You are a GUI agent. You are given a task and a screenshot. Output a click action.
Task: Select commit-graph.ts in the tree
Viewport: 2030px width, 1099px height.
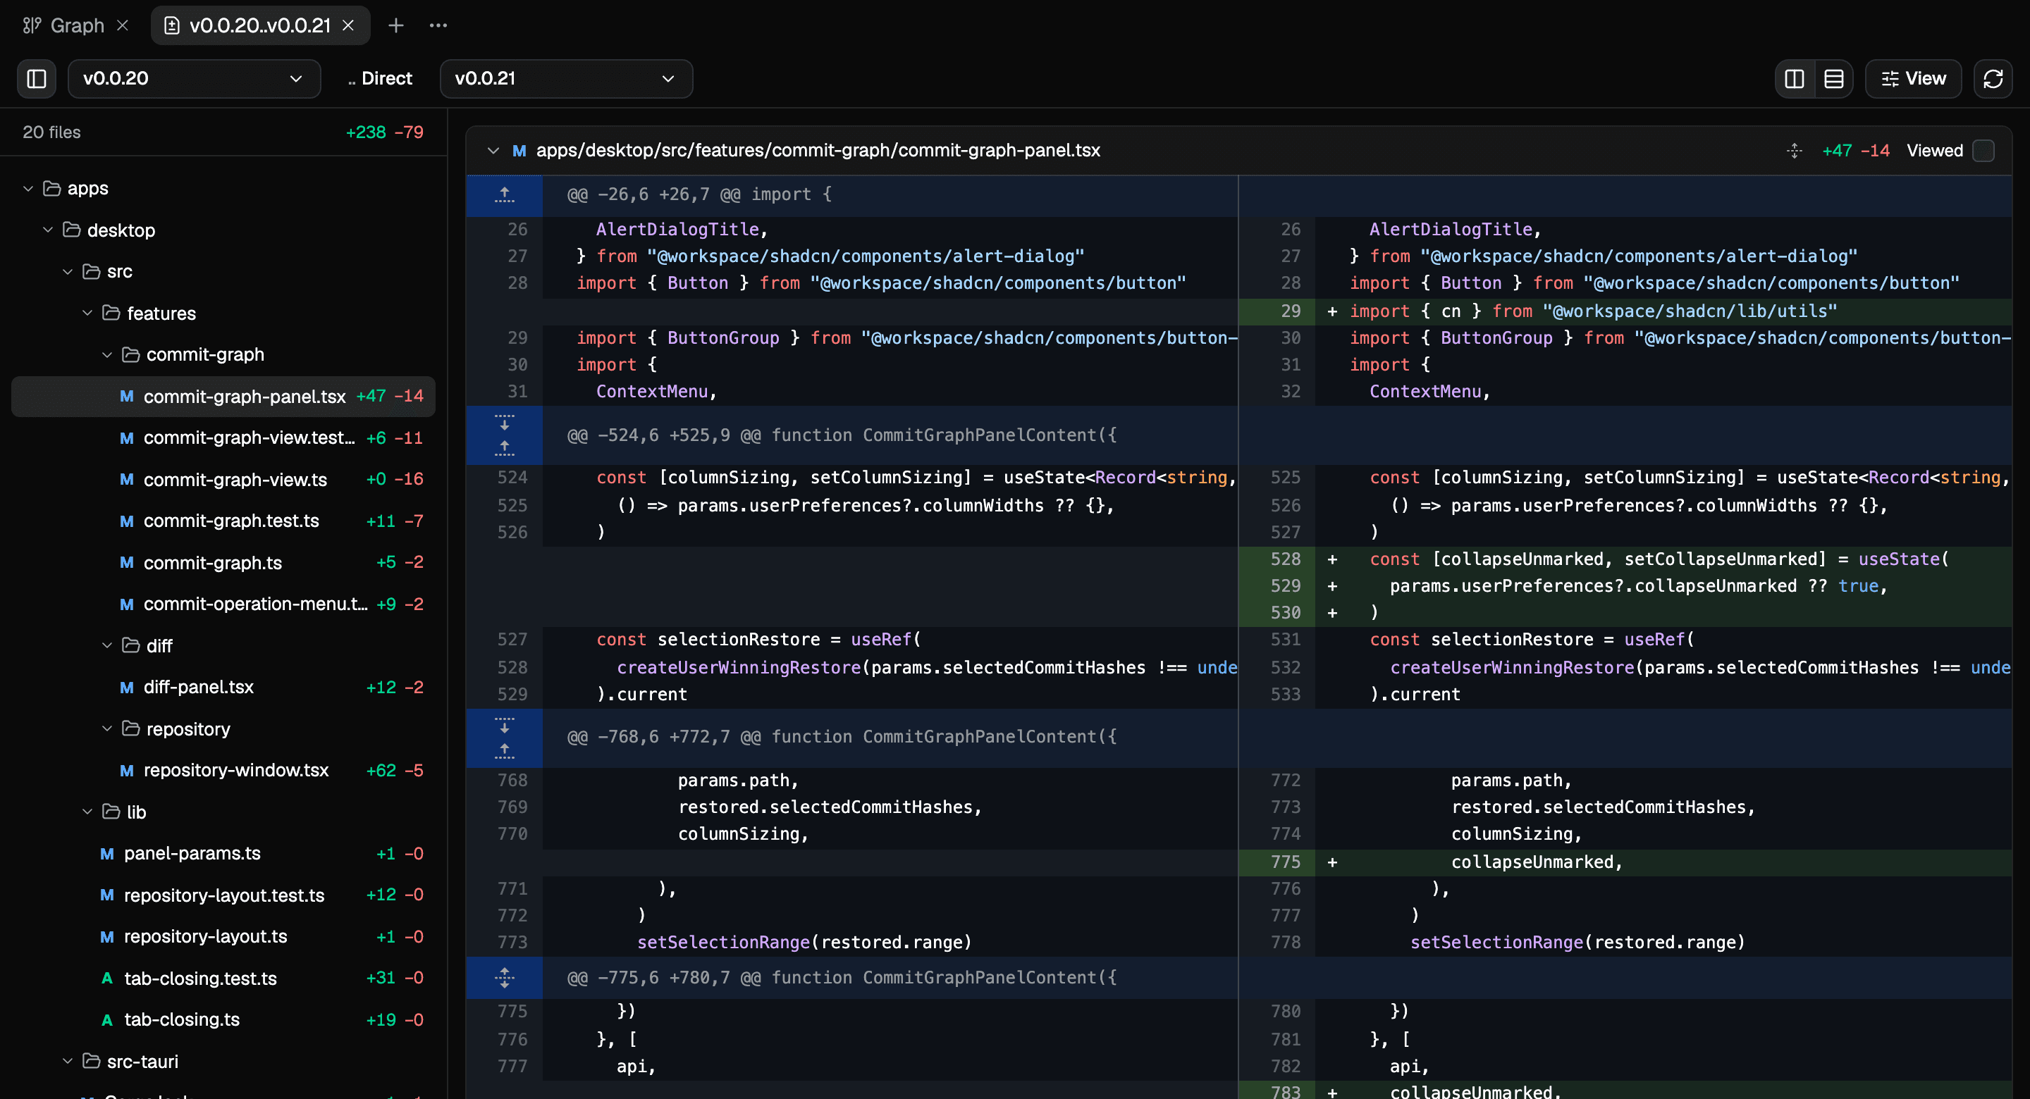(x=224, y=562)
